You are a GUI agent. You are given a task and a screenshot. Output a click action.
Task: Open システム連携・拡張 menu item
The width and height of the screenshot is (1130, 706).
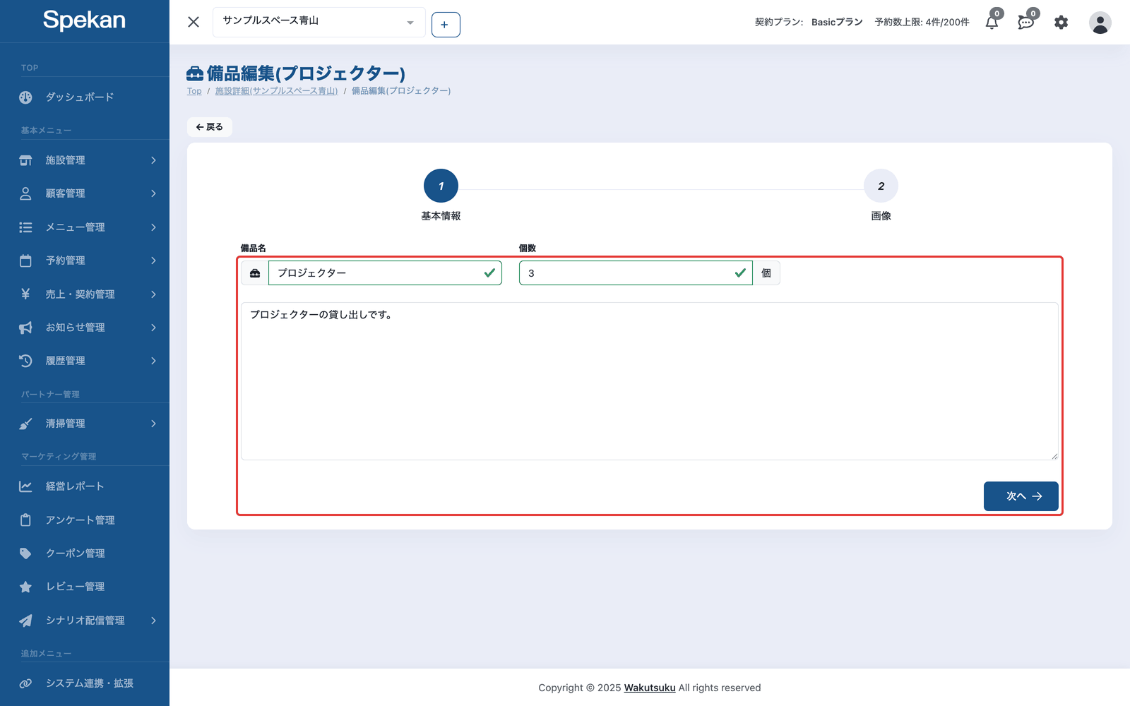coord(85,683)
